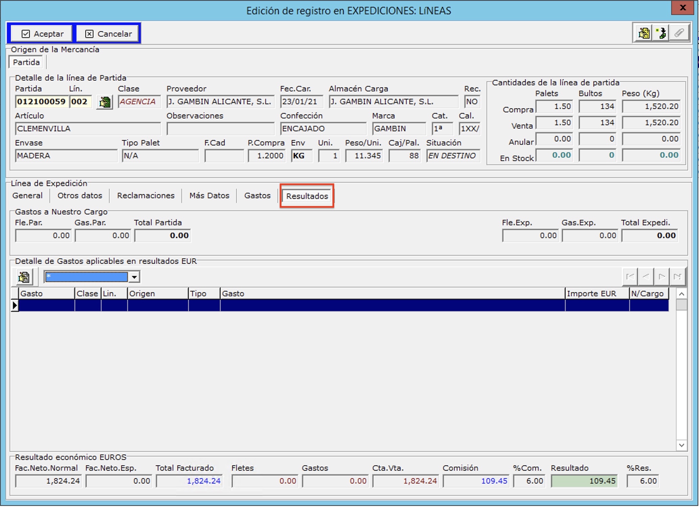The width and height of the screenshot is (699, 508).
Task: Select the Partida origin tab
Action: (x=26, y=62)
